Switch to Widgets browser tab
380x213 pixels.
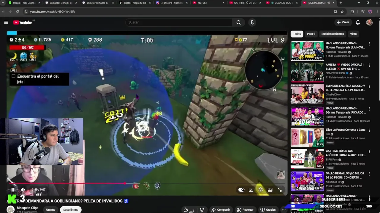[x=61, y=3]
